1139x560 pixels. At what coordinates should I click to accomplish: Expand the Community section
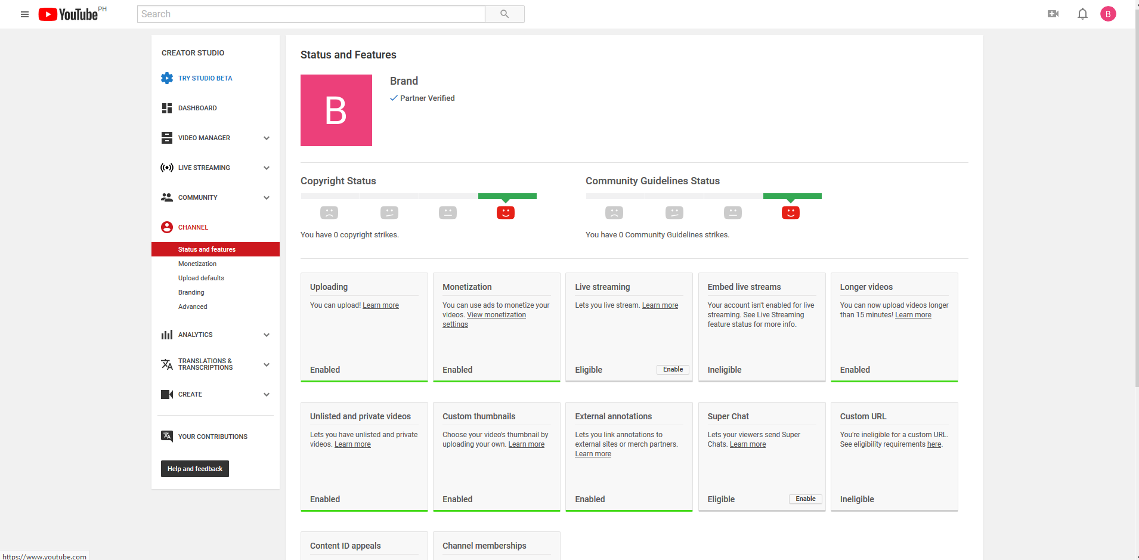point(267,197)
